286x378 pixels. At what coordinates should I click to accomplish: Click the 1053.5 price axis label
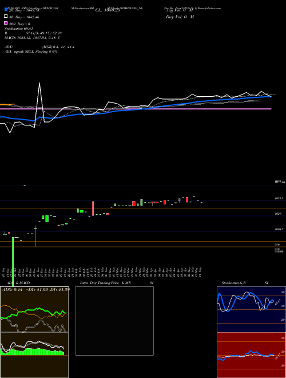[279, 198]
